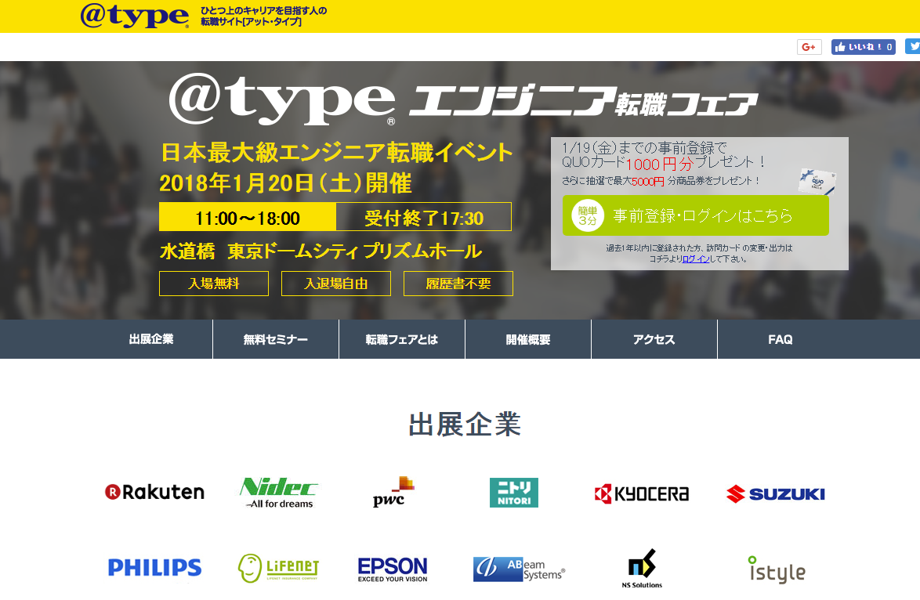
Task: Click the Epson Exceed Your Vision logo
Action: [x=393, y=569]
